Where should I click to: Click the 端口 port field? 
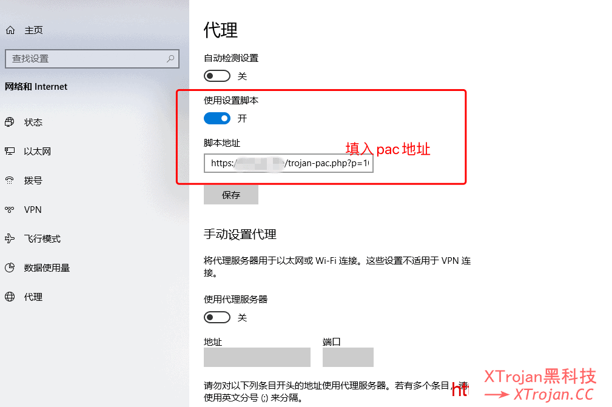click(348, 357)
